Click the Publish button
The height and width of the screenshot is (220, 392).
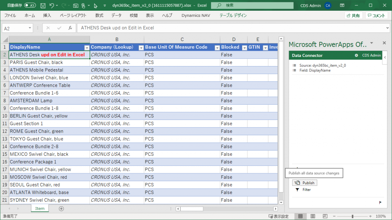coord(305,183)
